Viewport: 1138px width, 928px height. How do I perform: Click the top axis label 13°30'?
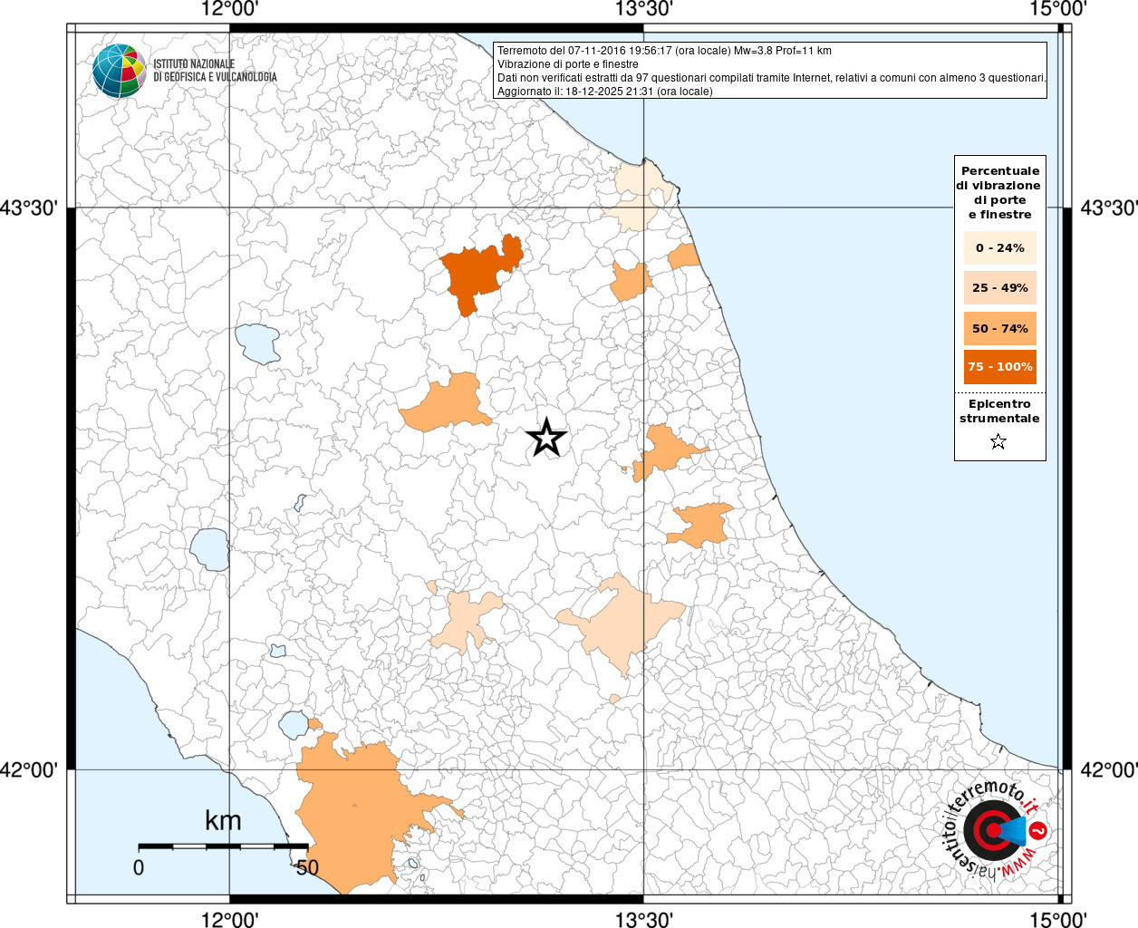click(643, 9)
